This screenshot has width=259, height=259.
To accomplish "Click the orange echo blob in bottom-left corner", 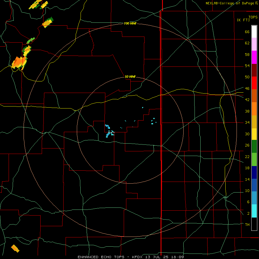I will click(x=15, y=248).
